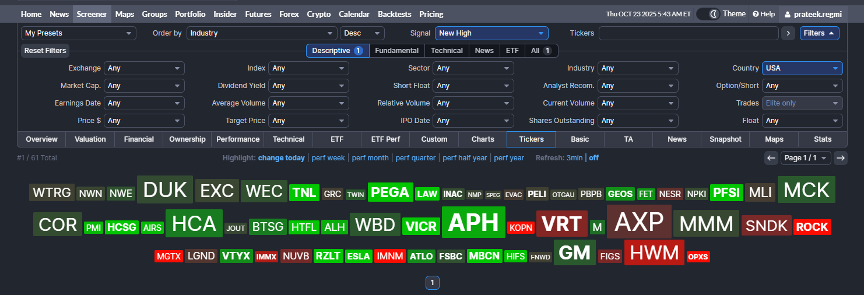
Task: Open the DUK ticker tile
Action: pyautogui.click(x=165, y=189)
